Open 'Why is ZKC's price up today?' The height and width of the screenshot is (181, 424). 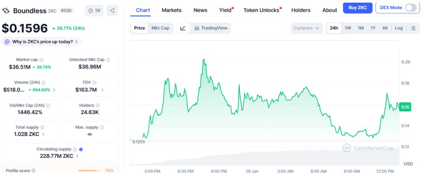[x=42, y=42]
